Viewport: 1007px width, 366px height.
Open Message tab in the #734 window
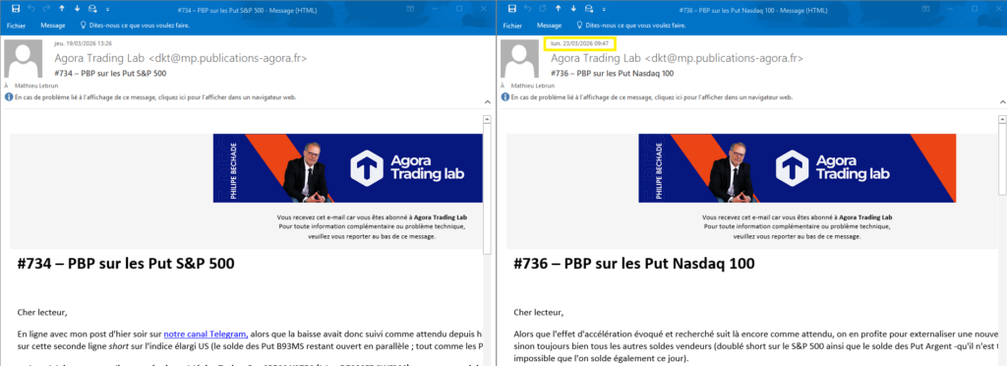click(x=53, y=26)
